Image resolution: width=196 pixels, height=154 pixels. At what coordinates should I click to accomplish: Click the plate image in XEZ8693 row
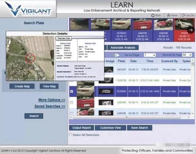click(106, 91)
